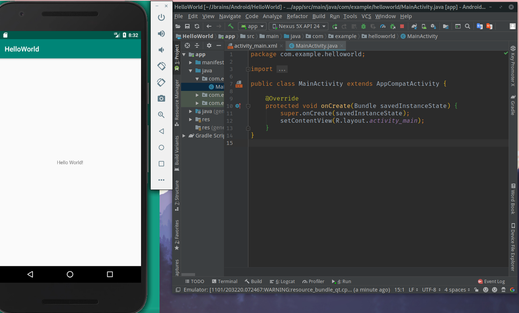Viewport: 519px width, 313px height.
Task: Open the Refactor menu
Action: [297, 16]
